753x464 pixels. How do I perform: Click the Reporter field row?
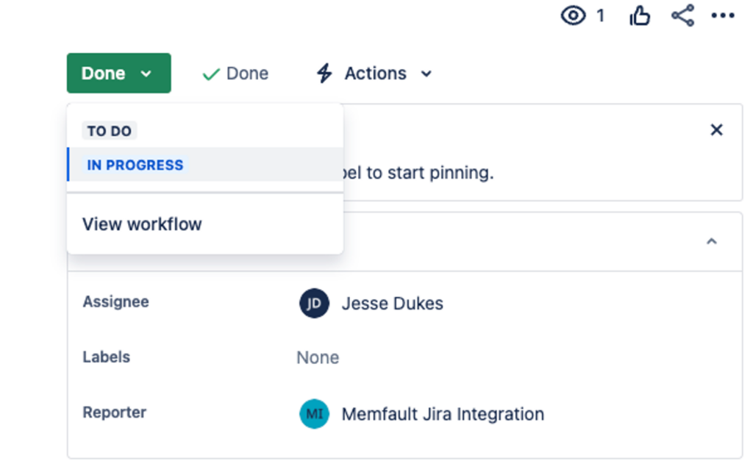click(114, 413)
